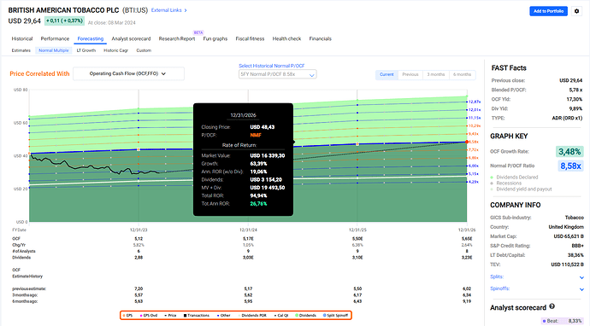Open the Operating Cash Flow correlation dropdown
590x326 pixels.
point(128,73)
